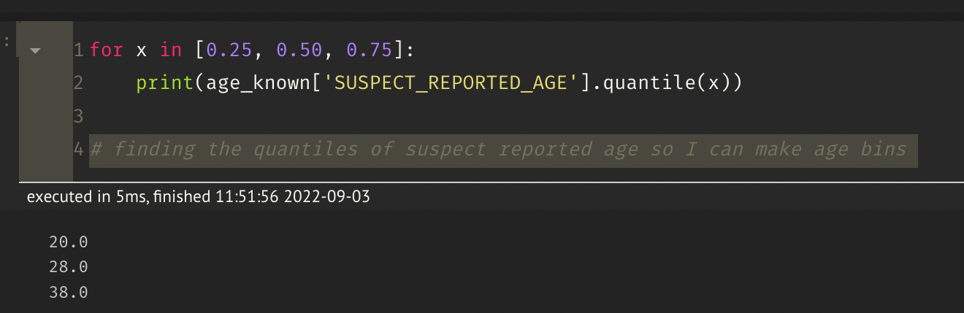Collapse the code cell using the triangle arrow

coord(35,51)
